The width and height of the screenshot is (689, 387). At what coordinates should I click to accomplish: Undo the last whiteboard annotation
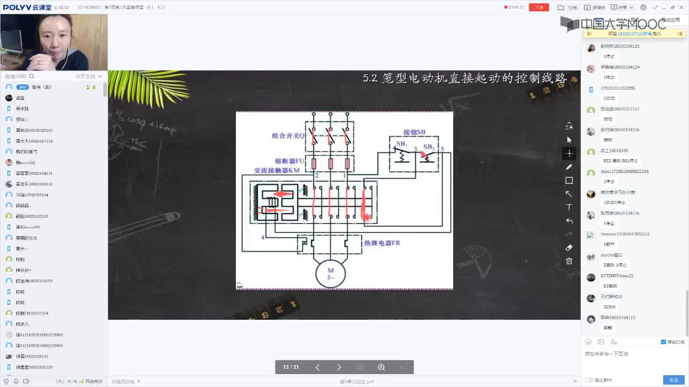tap(569, 221)
